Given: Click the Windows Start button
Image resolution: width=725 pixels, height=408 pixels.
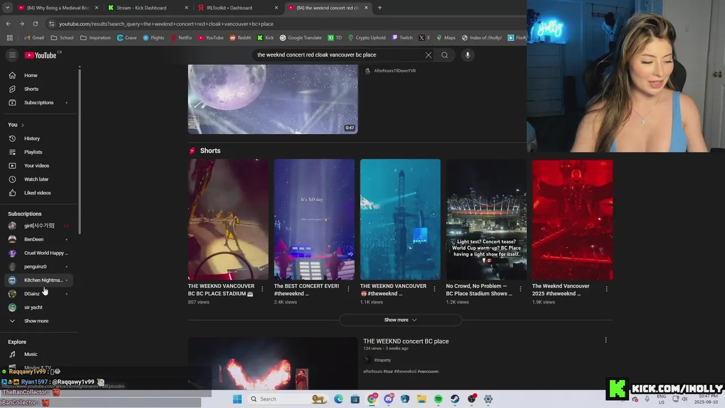Looking at the screenshot, I should (x=237, y=399).
